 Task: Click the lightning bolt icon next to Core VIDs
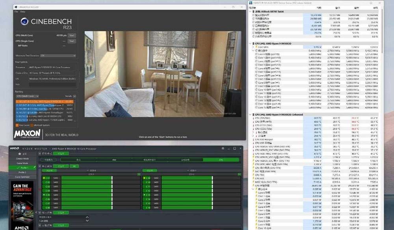[x=256, y=47]
